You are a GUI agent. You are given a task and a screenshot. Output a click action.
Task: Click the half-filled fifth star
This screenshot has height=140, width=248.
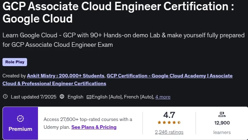179,122
